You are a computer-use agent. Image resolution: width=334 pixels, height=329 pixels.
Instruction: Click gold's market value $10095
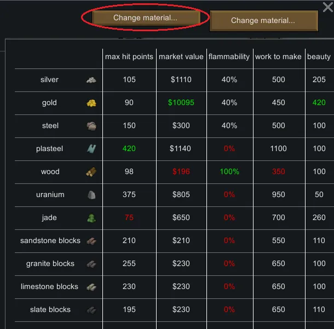(x=181, y=103)
